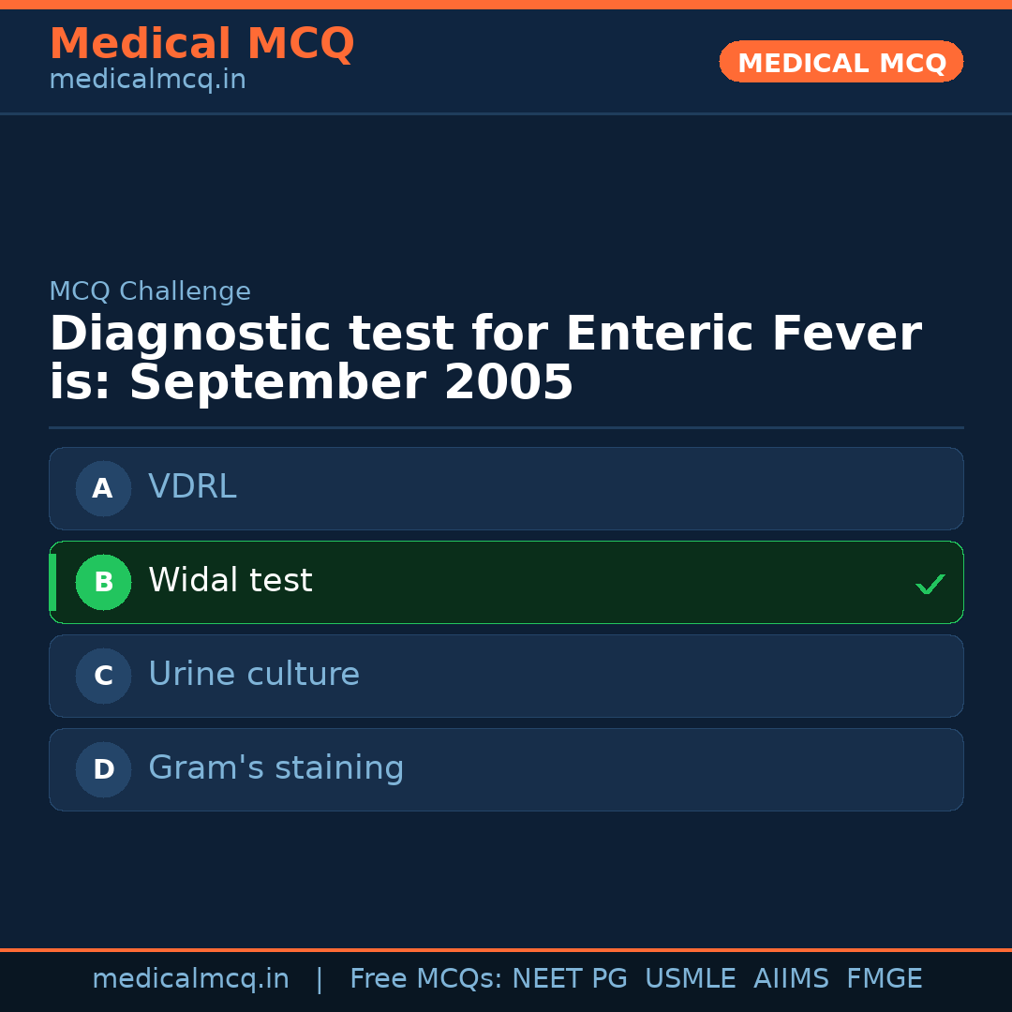Click the Enteric Fever question text
The height and width of the screenshot is (1012, 1012).
pos(484,358)
